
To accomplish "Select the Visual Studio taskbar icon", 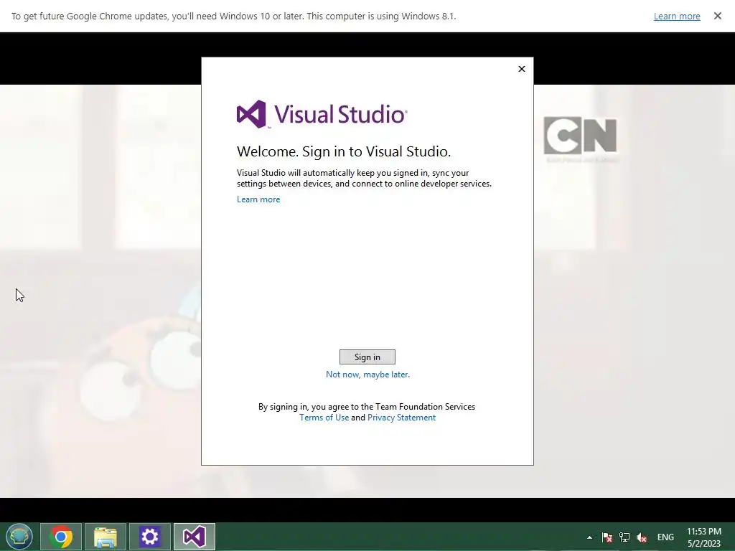I will point(195,537).
